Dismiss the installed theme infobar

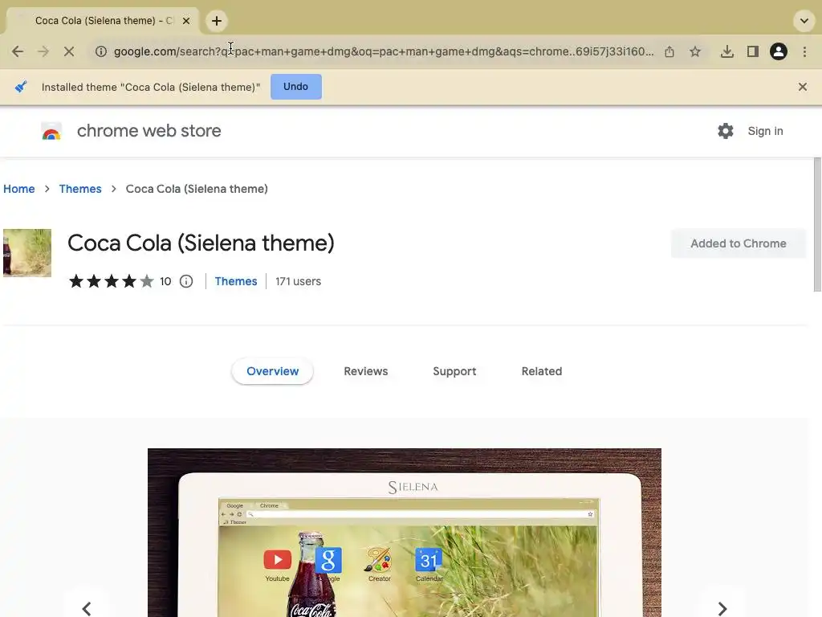(x=803, y=87)
